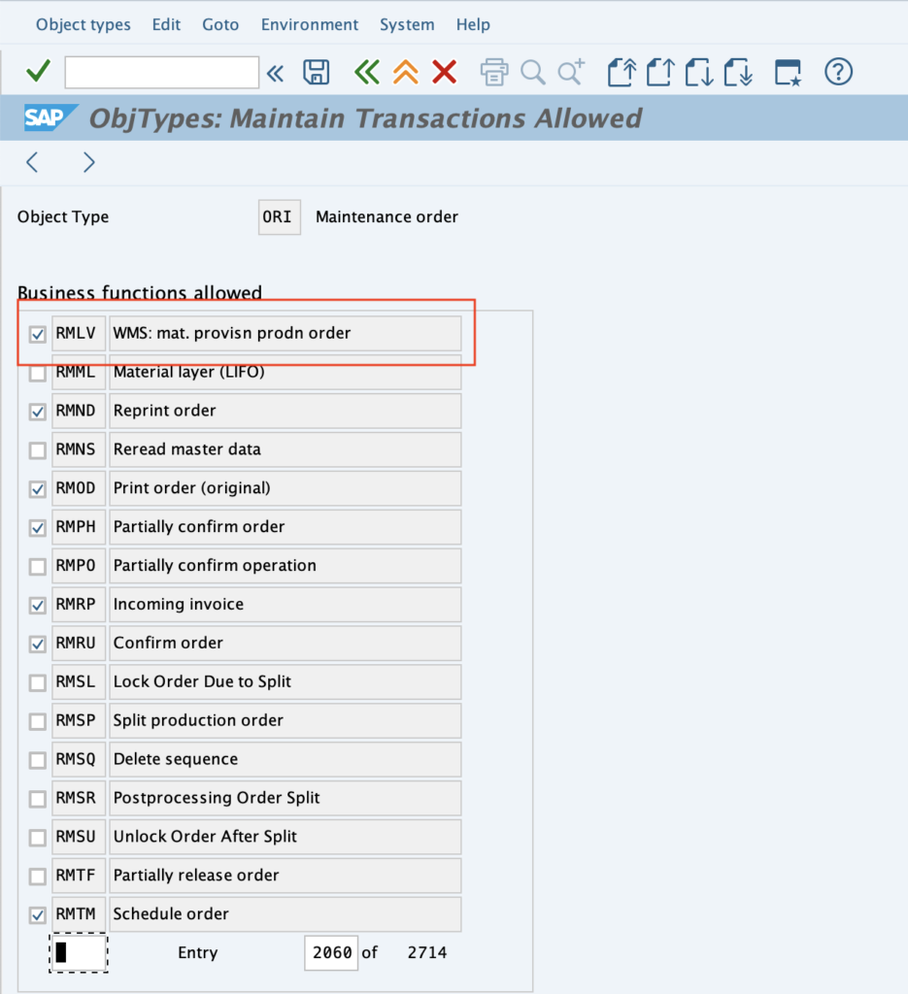Image resolution: width=908 pixels, height=994 pixels.
Task: Enable the RMML Material layer checkbox
Action: [x=38, y=373]
